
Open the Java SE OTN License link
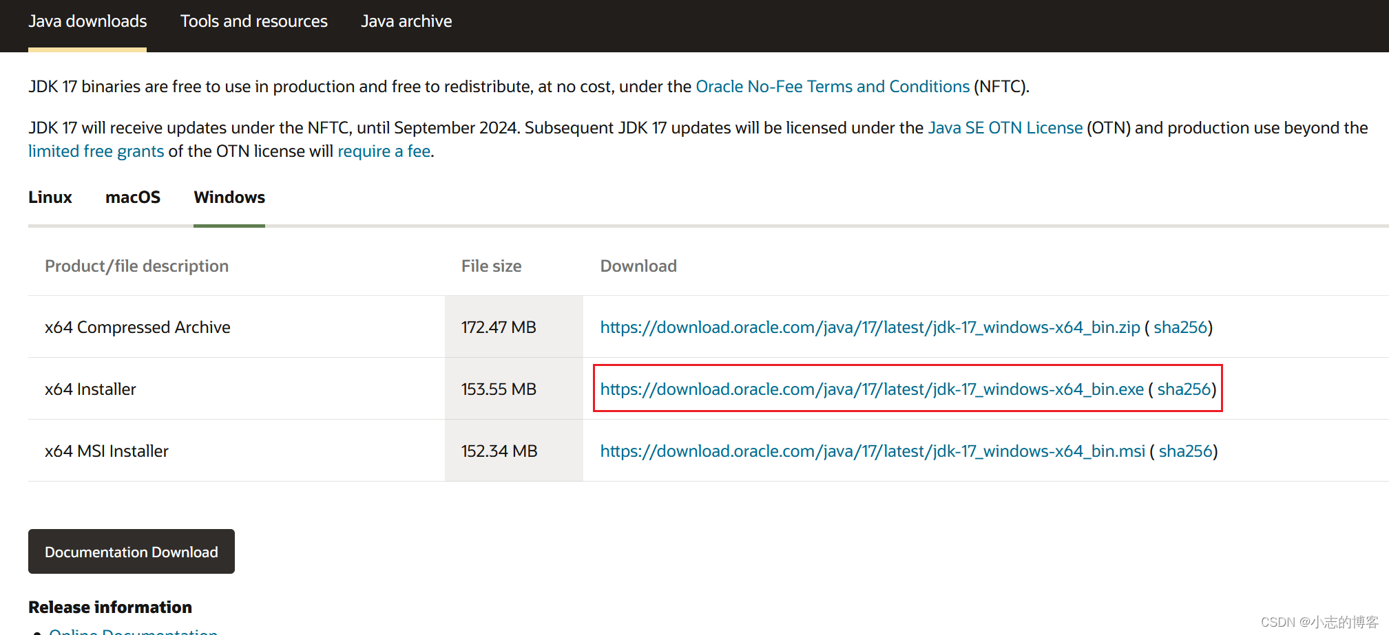click(1005, 128)
